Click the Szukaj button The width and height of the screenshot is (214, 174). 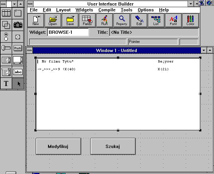113,146
